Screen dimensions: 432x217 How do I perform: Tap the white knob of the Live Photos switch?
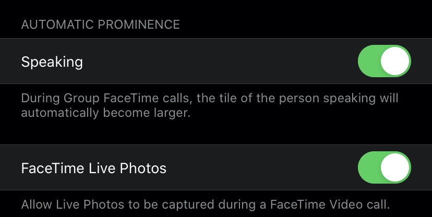click(395, 167)
